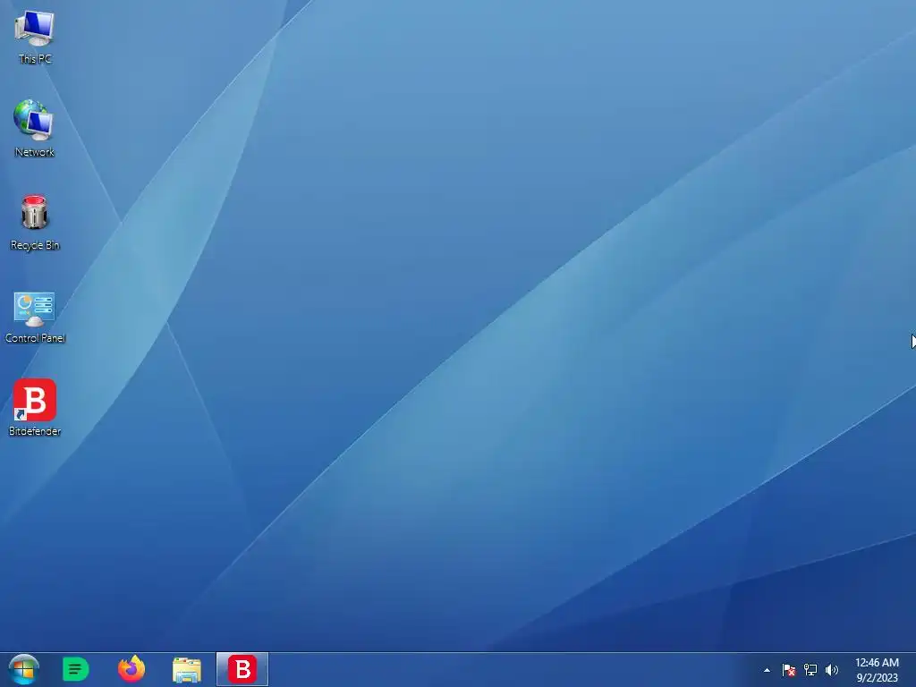Image resolution: width=916 pixels, height=687 pixels.
Task: Open network status tray icon
Action: coord(810,670)
